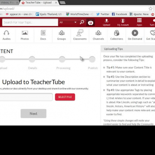This screenshot has width=155, height=155.
Task: Click the magnifier search icon
Action: (x=82, y=22)
